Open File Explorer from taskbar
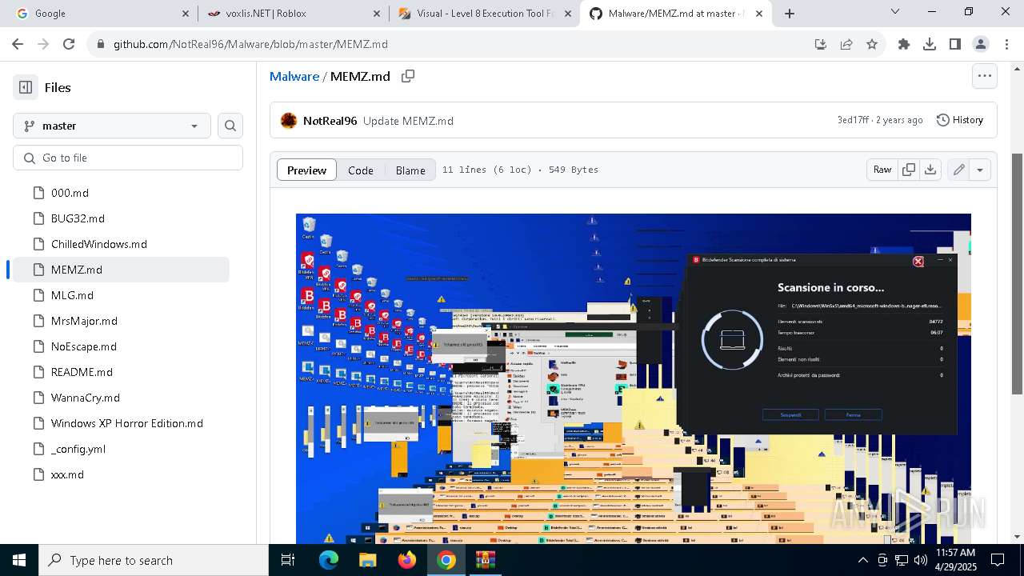This screenshot has height=576, width=1024. click(x=368, y=560)
